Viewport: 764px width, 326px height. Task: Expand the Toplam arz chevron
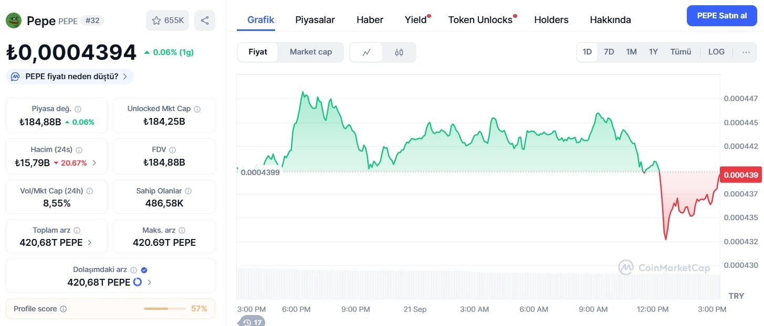(90, 242)
